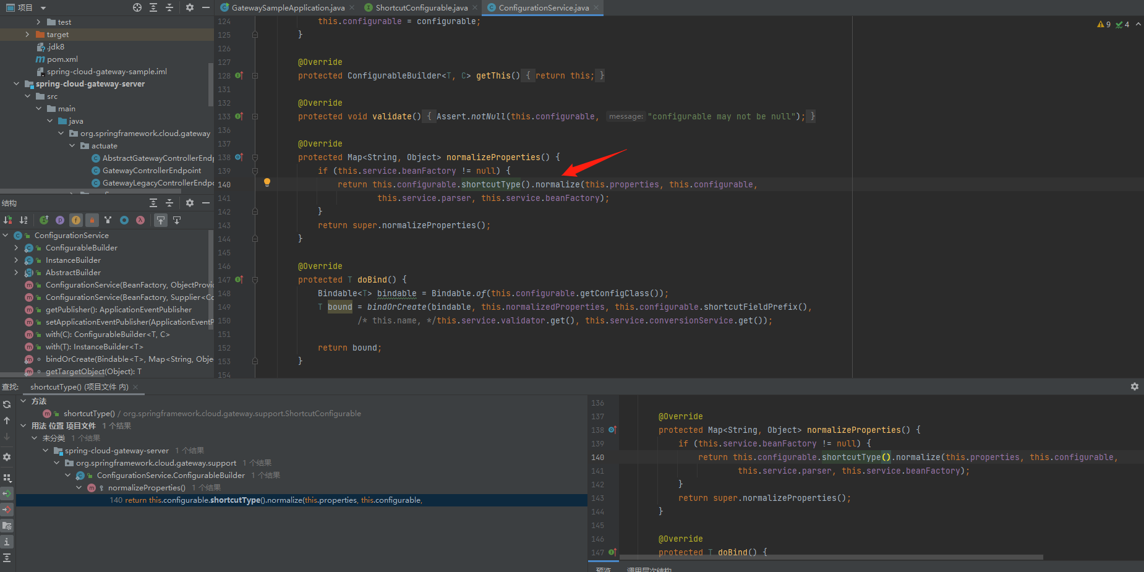Click the locate opened file crosshair icon
This screenshot has height=572, width=1144.
137,7
